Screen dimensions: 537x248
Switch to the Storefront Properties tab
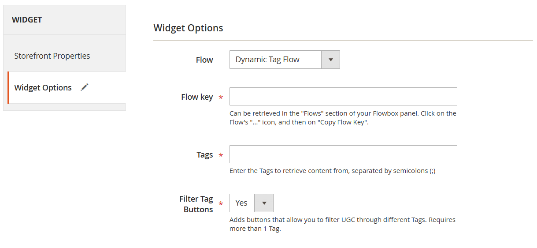coord(52,56)
